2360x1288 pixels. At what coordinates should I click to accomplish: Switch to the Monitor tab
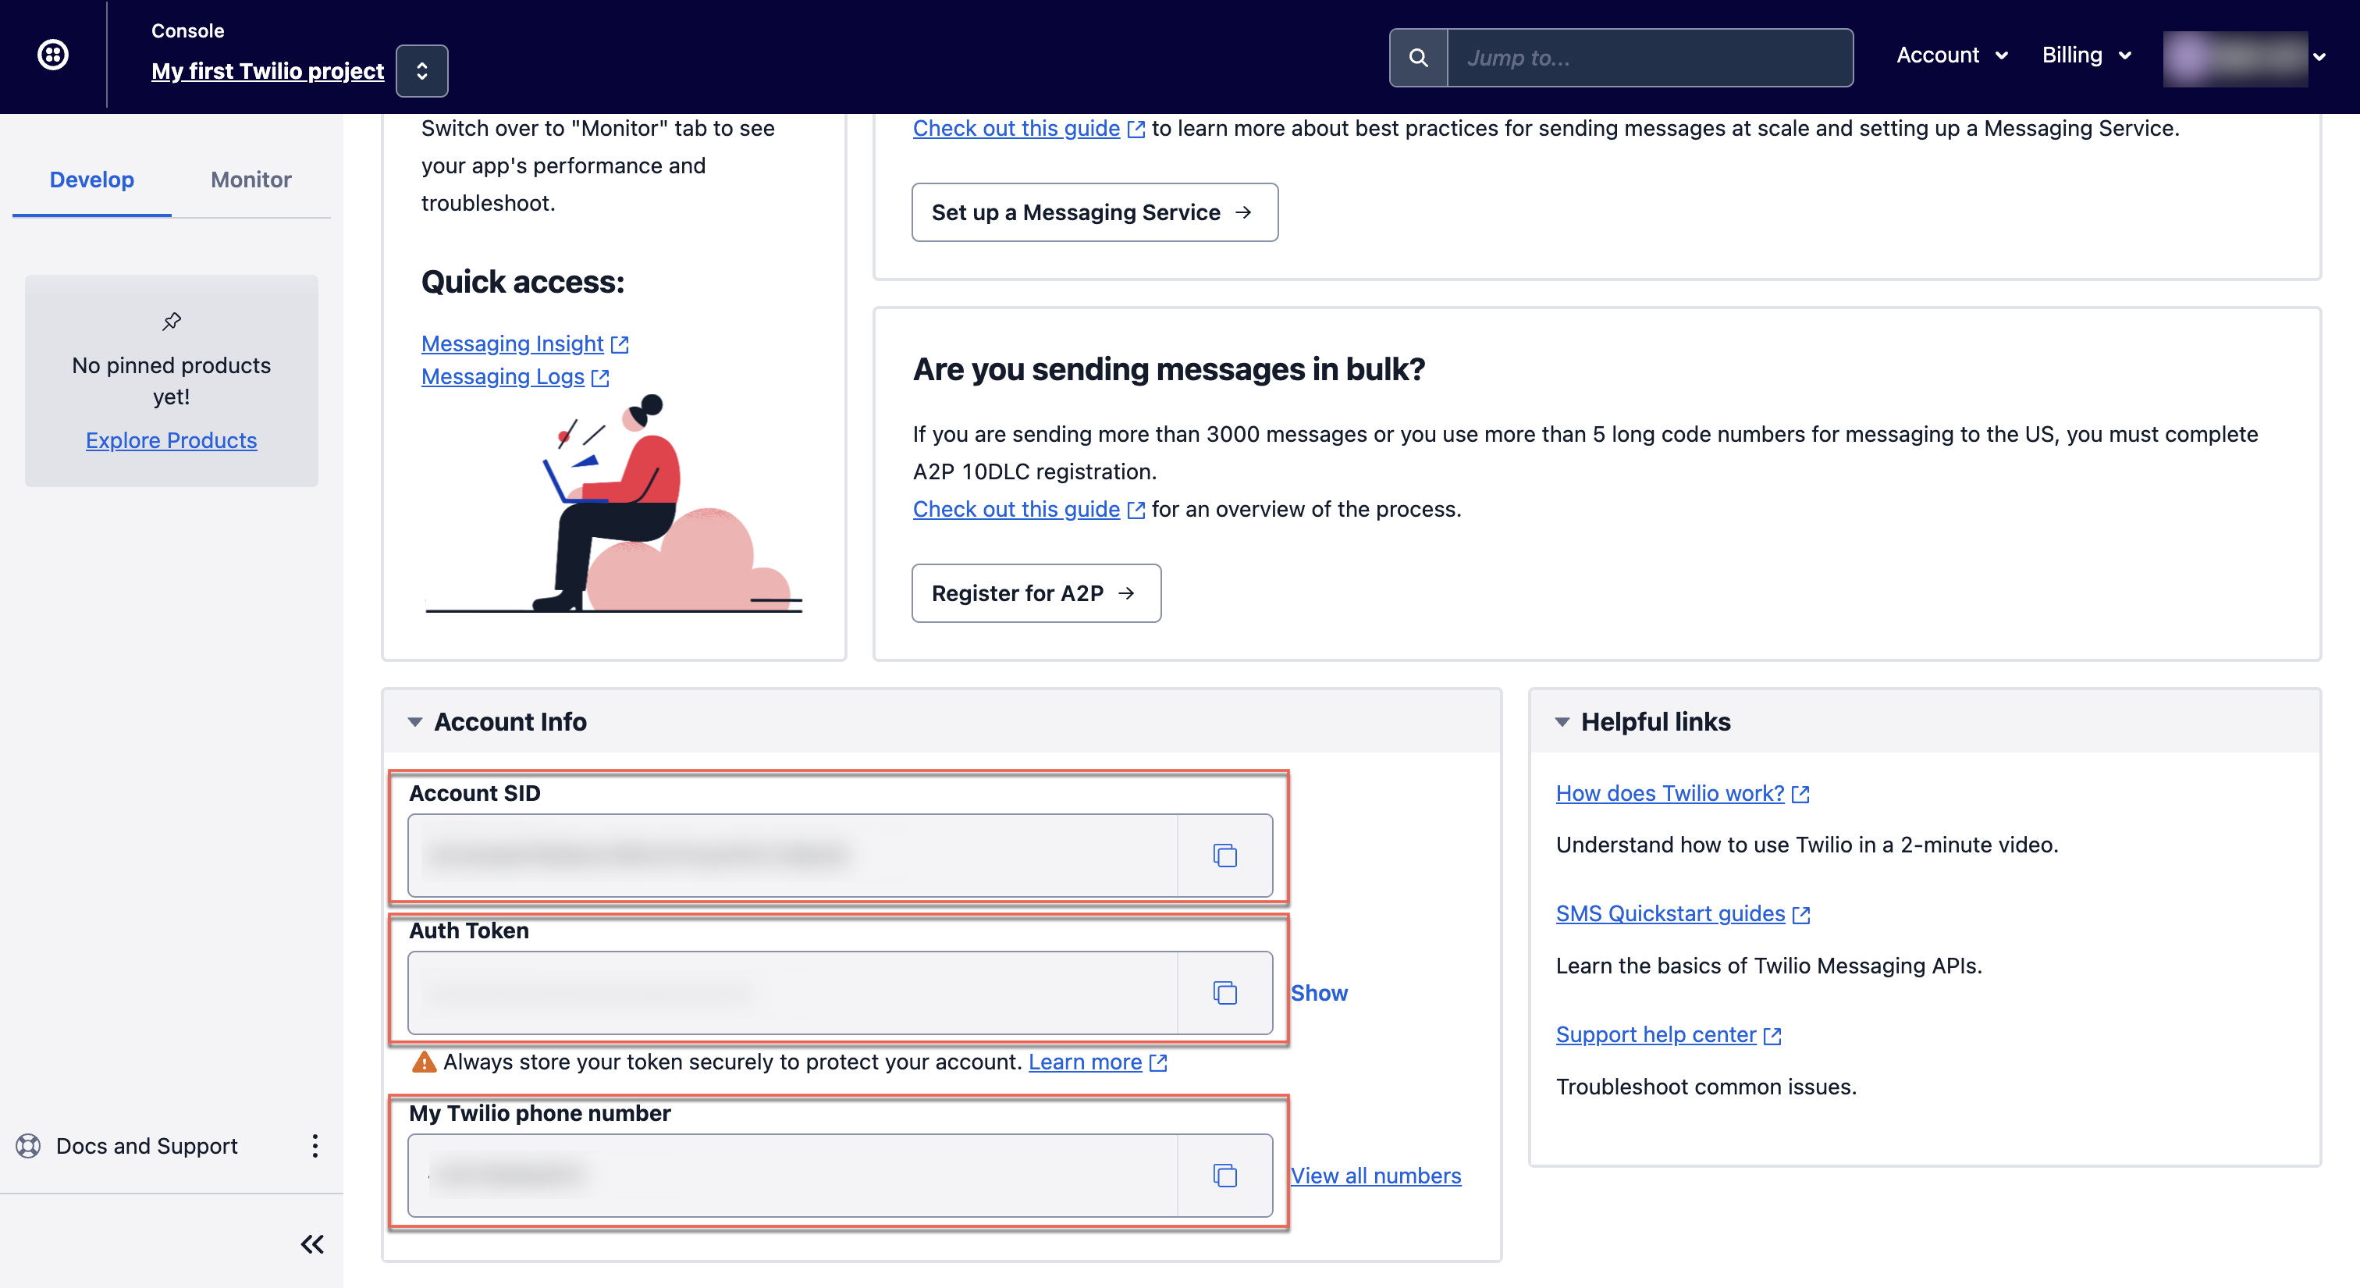pos(251,180)
